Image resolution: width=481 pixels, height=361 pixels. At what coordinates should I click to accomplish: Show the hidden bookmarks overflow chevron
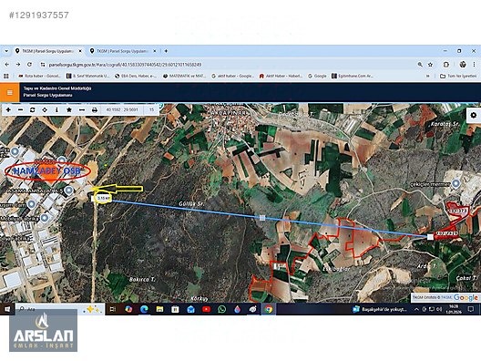click(428, 76)
